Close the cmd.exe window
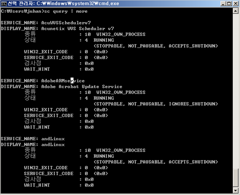The width and height of the screenshot is (240, 195). [236, 4]
